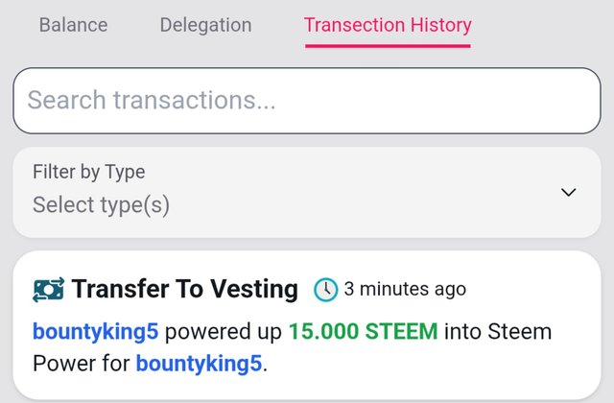Click the Transfer To Vesting exchange icon
614x403 pixels.
(48, 289)
